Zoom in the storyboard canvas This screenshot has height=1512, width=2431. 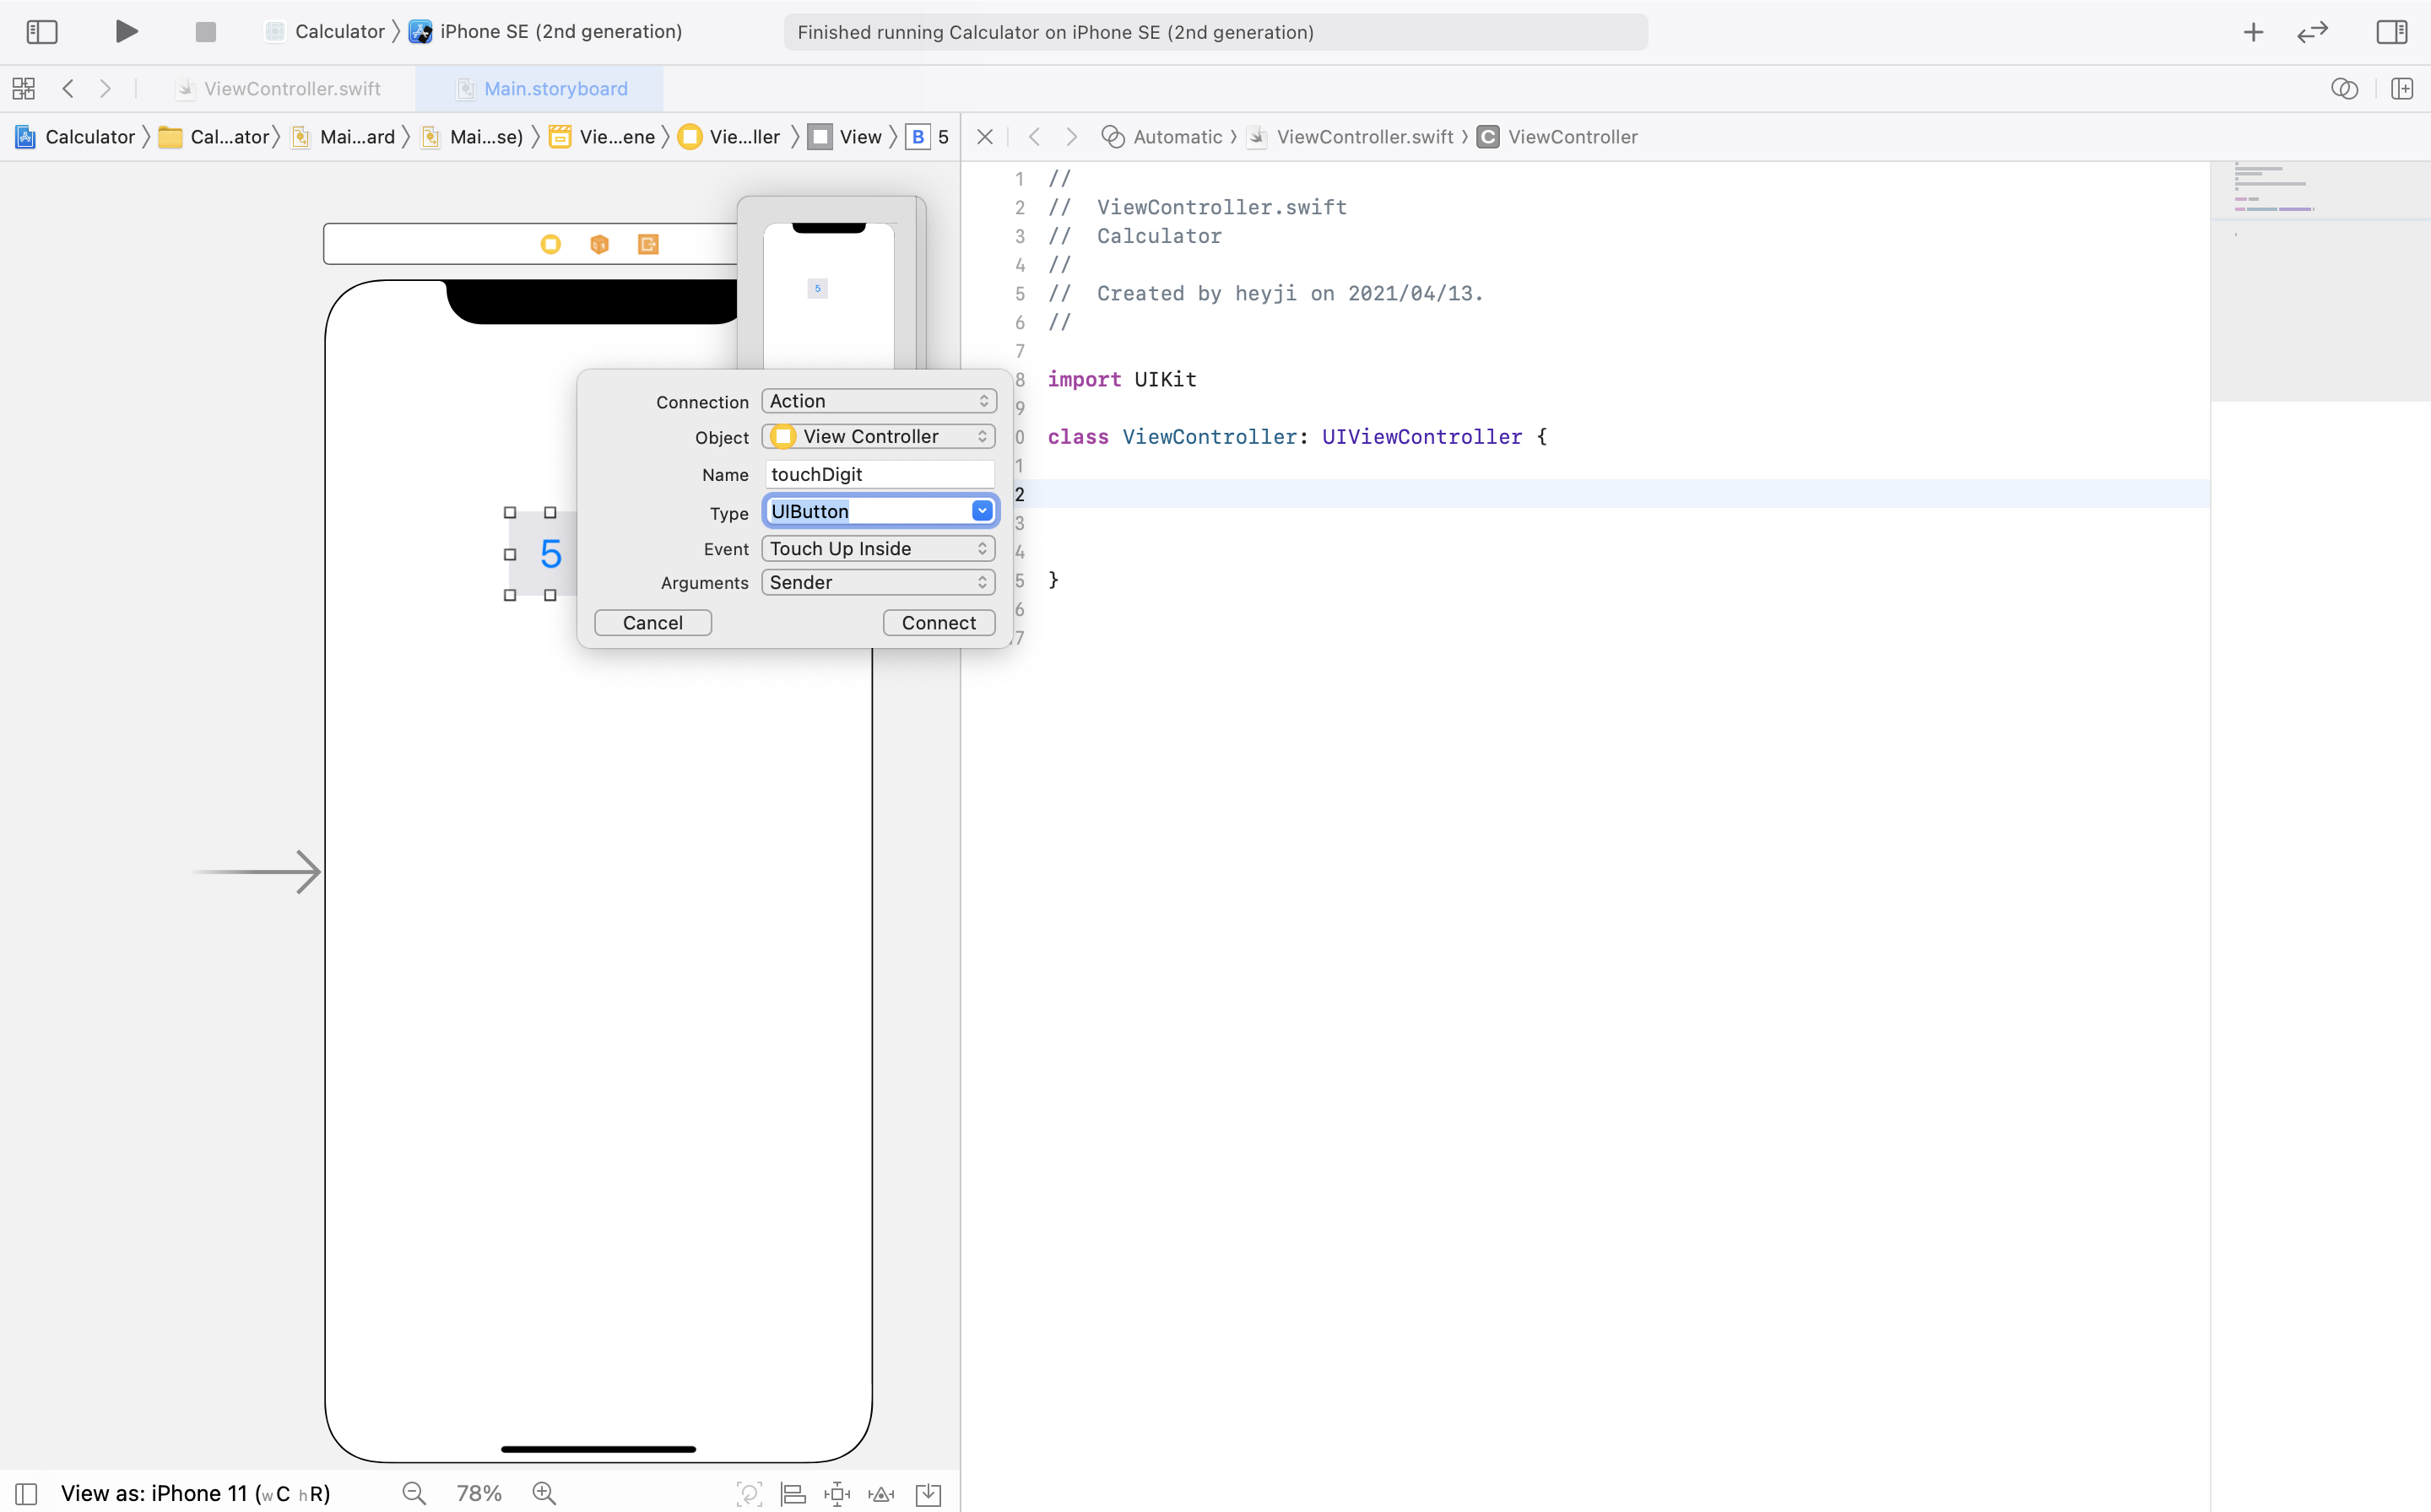[544, 1493]
